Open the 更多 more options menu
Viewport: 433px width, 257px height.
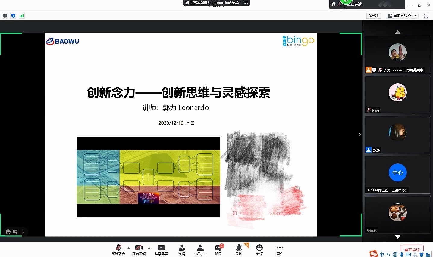280,249
